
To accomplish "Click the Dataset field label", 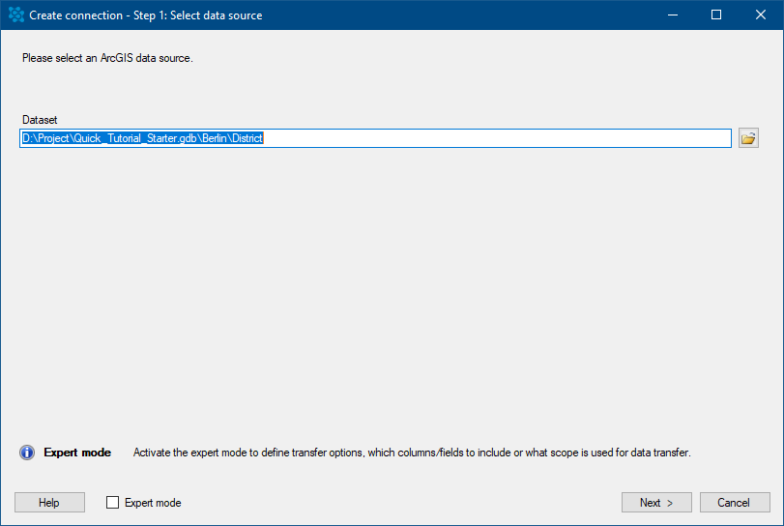I will (40, 120).
